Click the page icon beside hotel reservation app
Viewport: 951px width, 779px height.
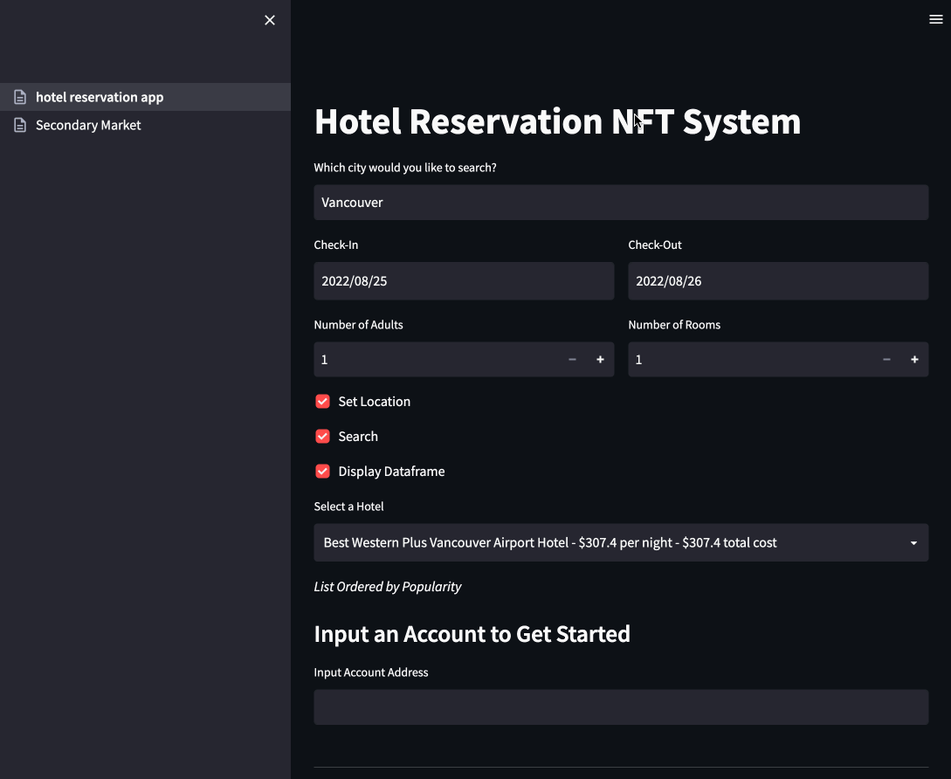(x=20, y=97)
